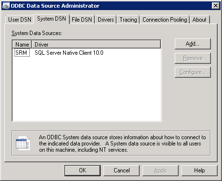Go to the Drivers tab
The image size is (222, 181).
point(106,20)
